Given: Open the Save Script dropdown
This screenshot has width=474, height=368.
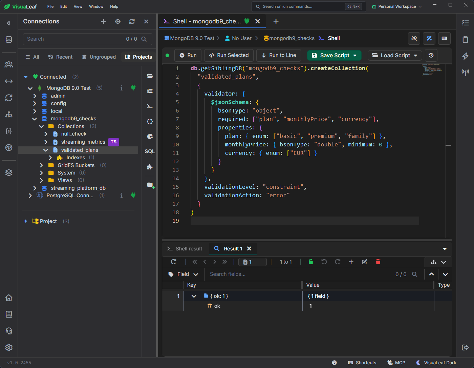Looking at the screenshot, I should (x=355, y=56).
